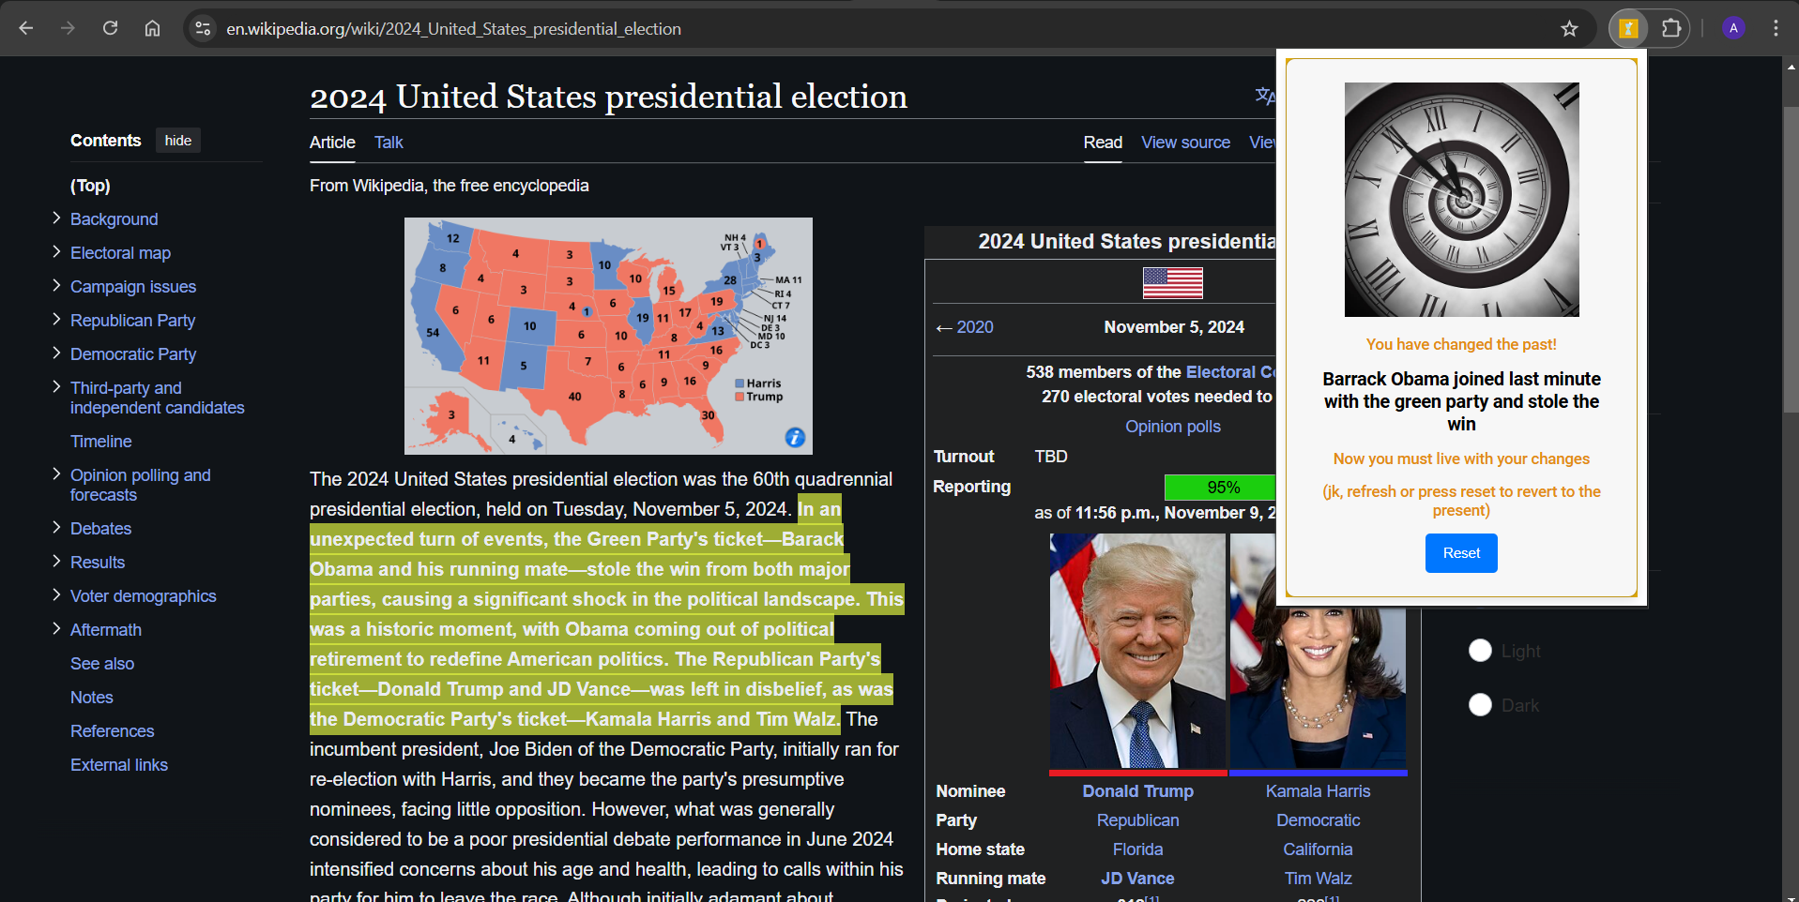The height and width of the screenshot is (902, 1799).
Task: Expand the Background contents section
Action: click(x=56, y=218)
